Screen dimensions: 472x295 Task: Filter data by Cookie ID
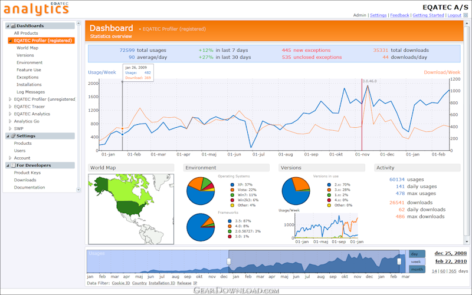coord(121,283)
